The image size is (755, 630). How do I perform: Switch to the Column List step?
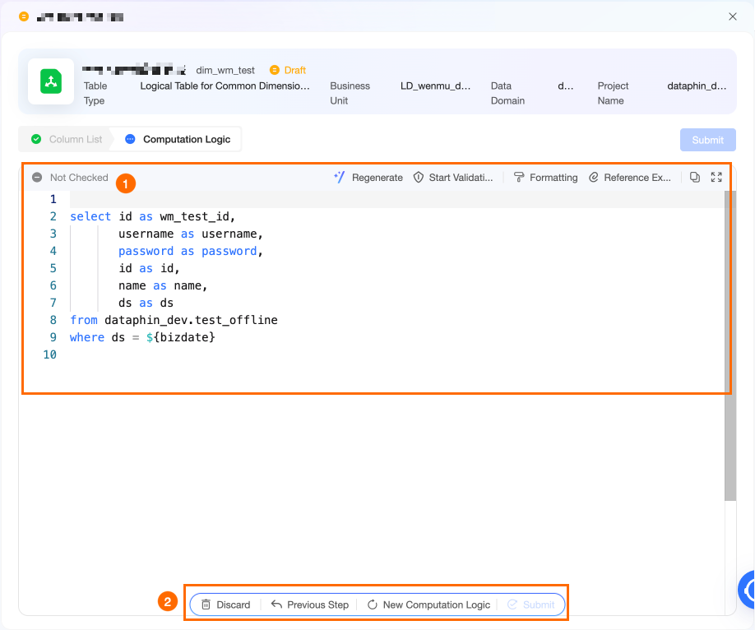click(67, 139)
